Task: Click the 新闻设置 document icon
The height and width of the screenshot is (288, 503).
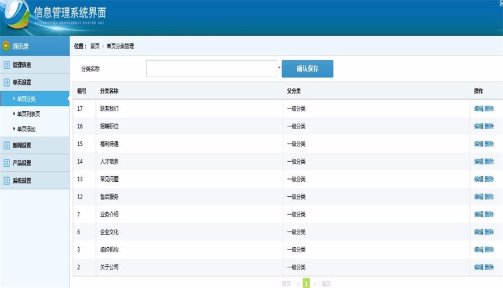Action: tap(7, 145)
